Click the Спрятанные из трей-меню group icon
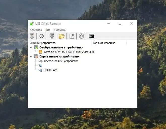Screen dimensions: 166x129 click(x=36, y=56)
